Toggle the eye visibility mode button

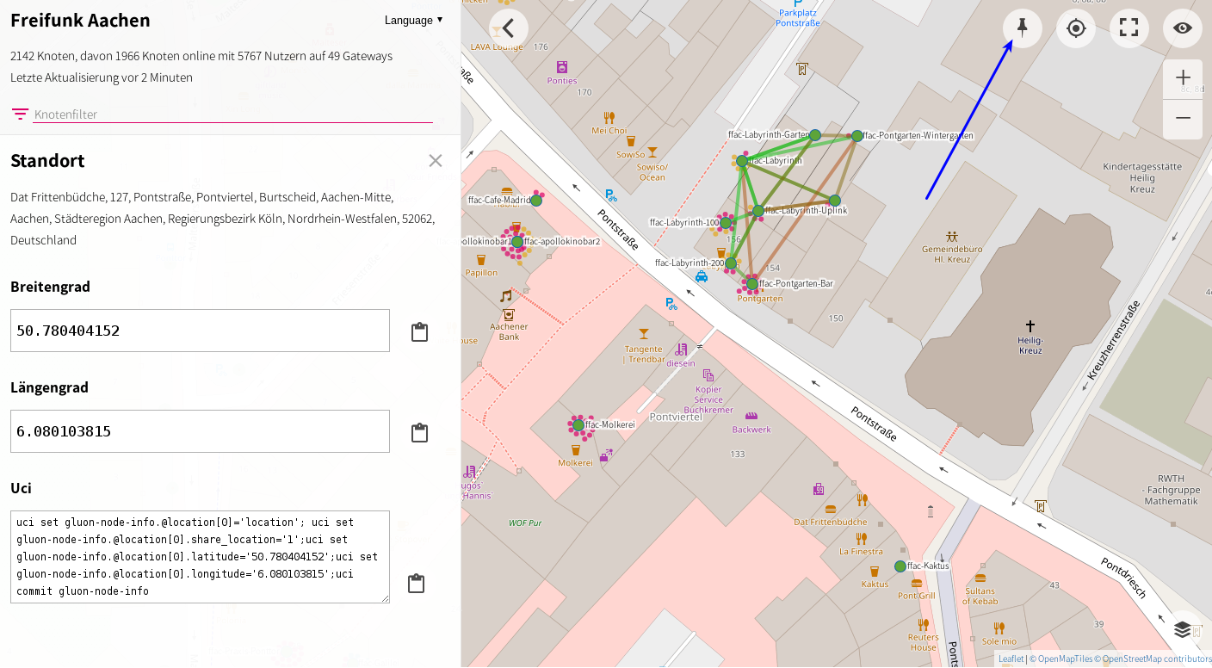pos(1182,28)
